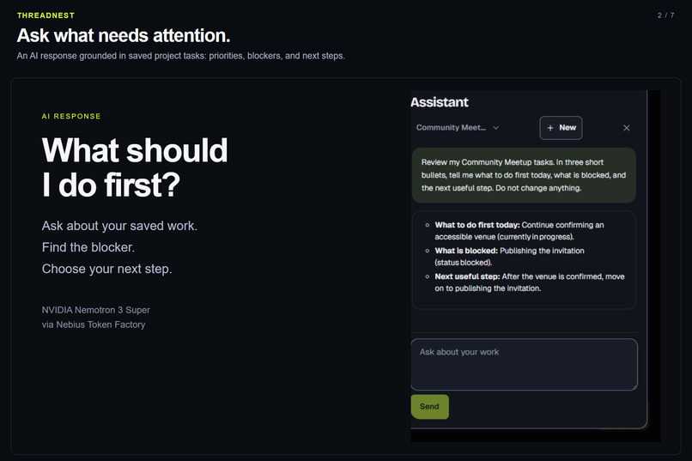Image resolution: width=692 pixels, height=461 pixels.
Task: Click the 'Ask what needs attention.' title
Action: click(124, 36)
